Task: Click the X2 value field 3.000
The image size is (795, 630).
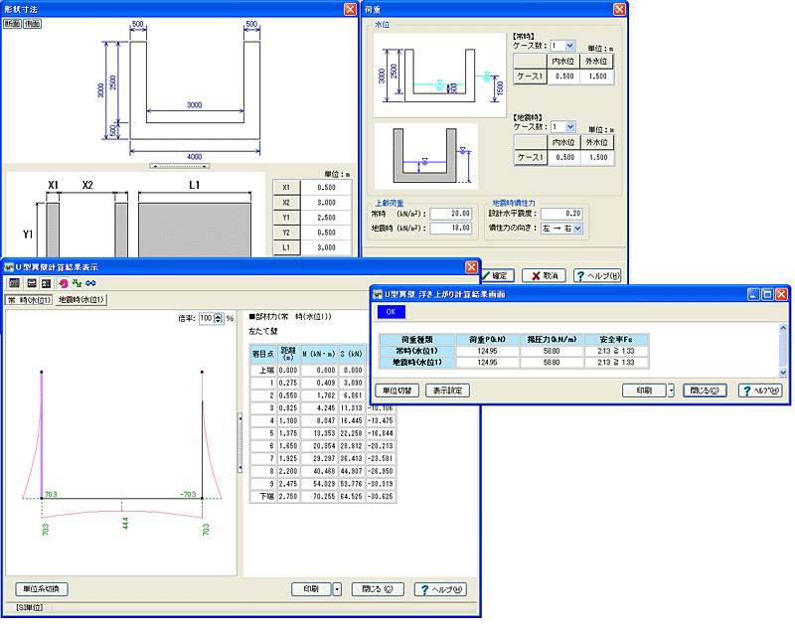Action: pyautogui.click(x=326, y=203)
